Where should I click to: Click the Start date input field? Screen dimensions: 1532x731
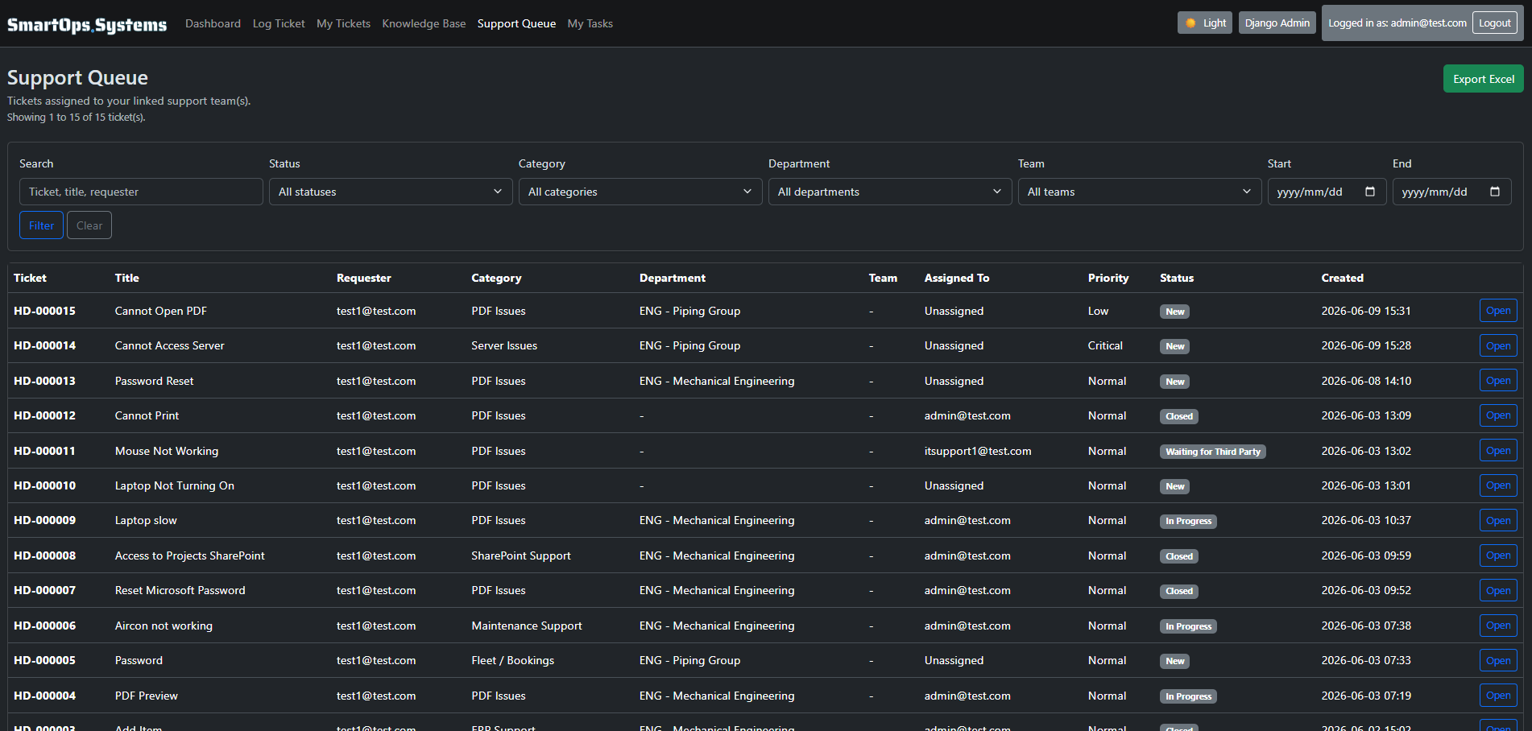pos(1327,192)
